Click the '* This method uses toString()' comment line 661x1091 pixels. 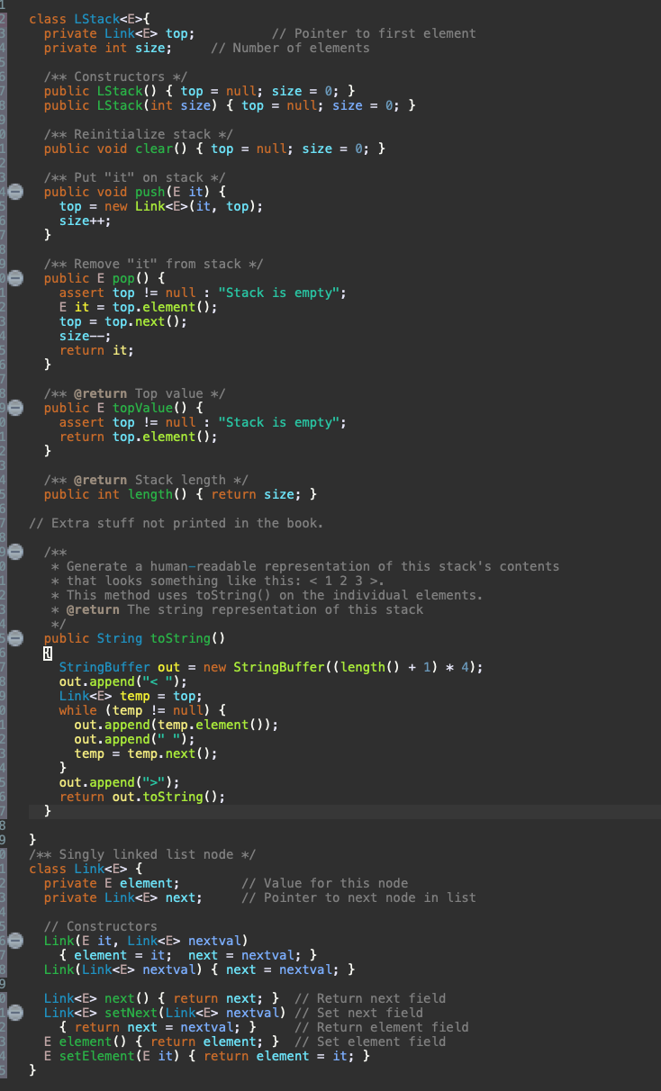tap(267, 595)
